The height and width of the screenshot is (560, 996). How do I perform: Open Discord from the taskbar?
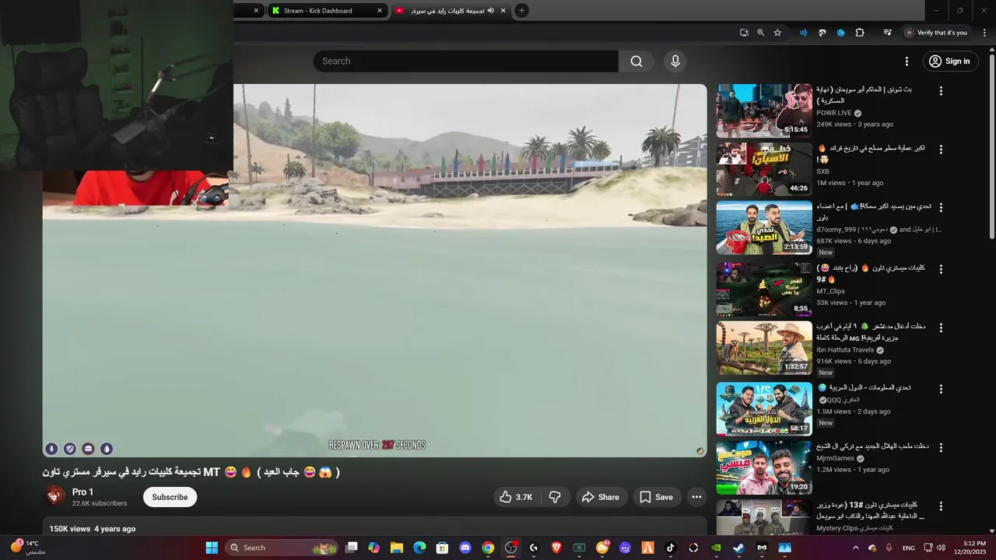coord(465,548)
